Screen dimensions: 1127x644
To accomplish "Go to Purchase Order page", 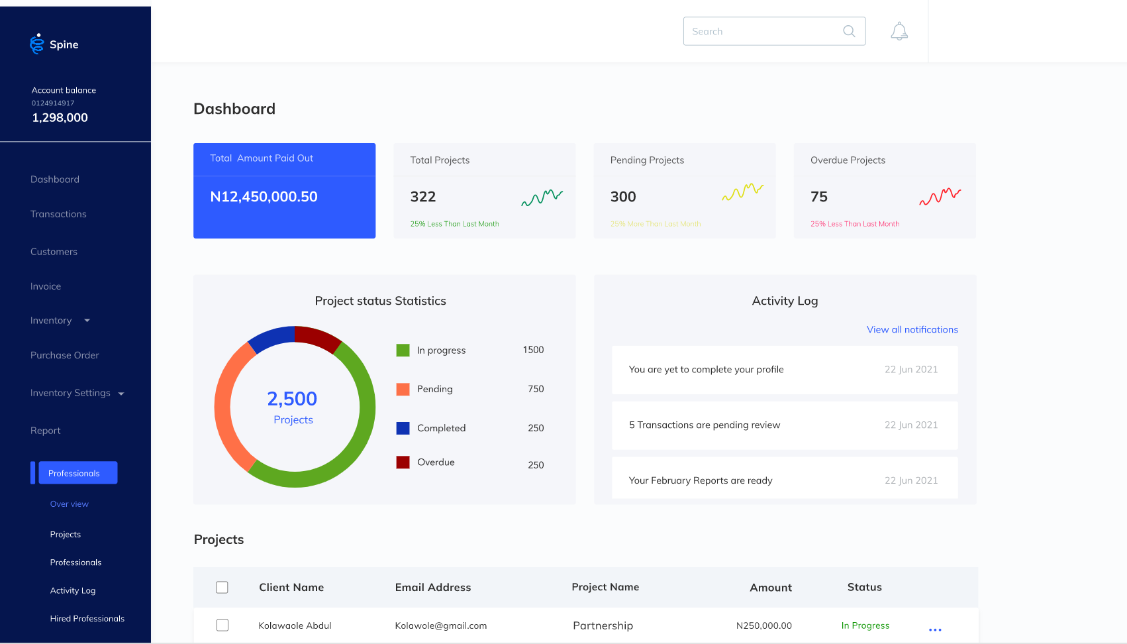I will point(64,355).
